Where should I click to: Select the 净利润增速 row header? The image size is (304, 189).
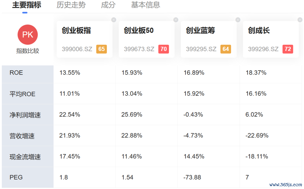coord(28,115)
